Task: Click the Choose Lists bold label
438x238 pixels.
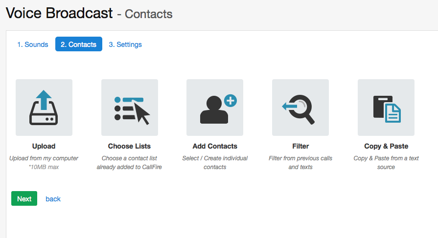Action: pyautogui.click(x=129, y=146)
